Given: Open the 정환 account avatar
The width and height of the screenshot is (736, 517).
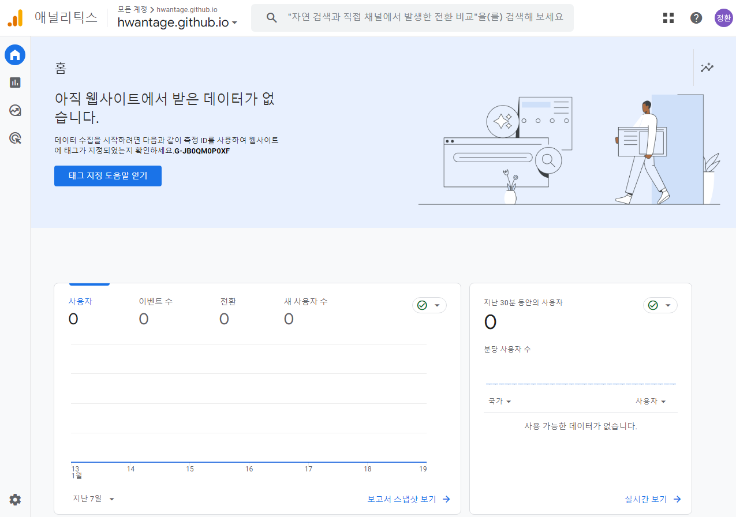Looking at the screenshot, I should tap(723, 18).
